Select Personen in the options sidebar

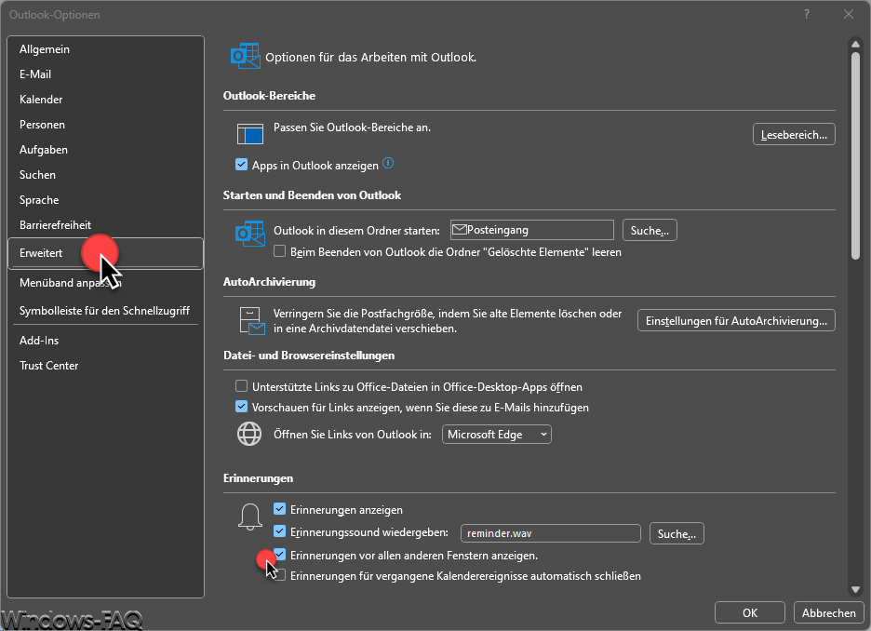[105, 125]
